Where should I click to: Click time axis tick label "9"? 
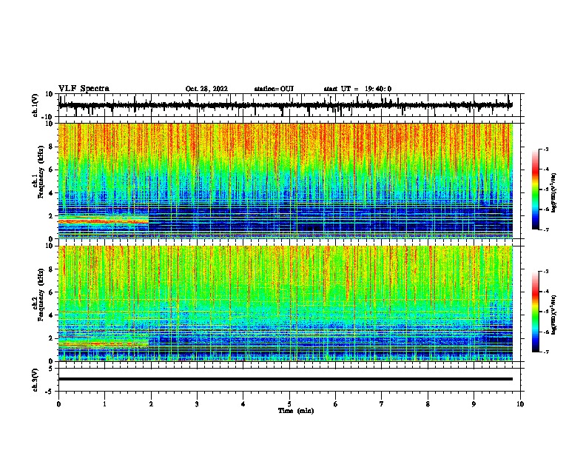coord(474,404)
